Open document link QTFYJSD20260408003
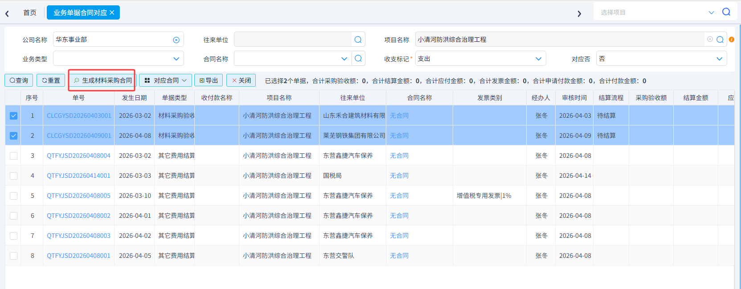The width and height of the screenshot is (741, 289). tap(78, 236)
